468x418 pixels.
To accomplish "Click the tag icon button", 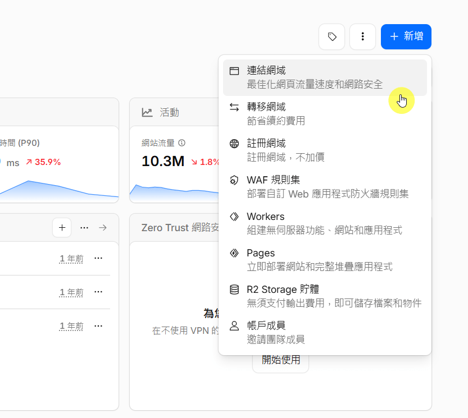I will [332, 36].
